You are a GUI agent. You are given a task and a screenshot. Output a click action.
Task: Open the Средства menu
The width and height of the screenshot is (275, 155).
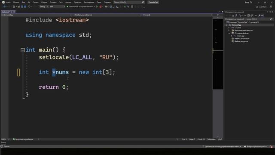77,2
